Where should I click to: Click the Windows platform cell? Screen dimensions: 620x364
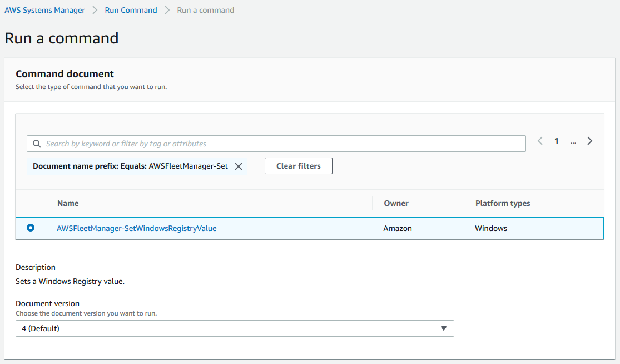pos(490,228)
